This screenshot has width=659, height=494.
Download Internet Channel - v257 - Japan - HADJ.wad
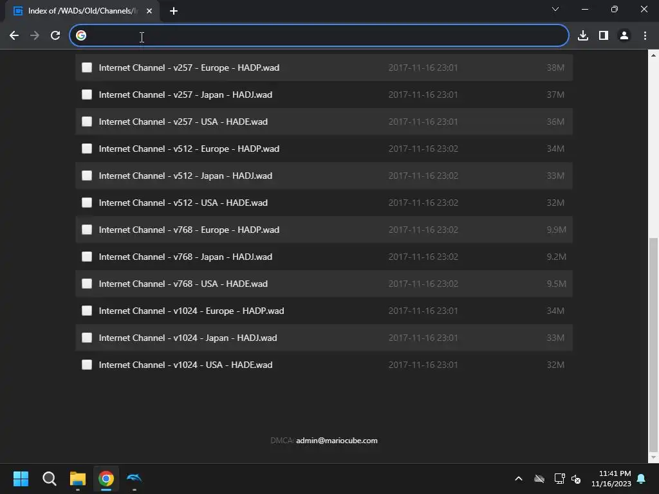pyautogui.click(x=185, y=95)
